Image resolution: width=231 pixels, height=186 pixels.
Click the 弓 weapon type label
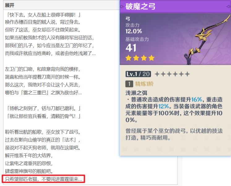[128, 19]
